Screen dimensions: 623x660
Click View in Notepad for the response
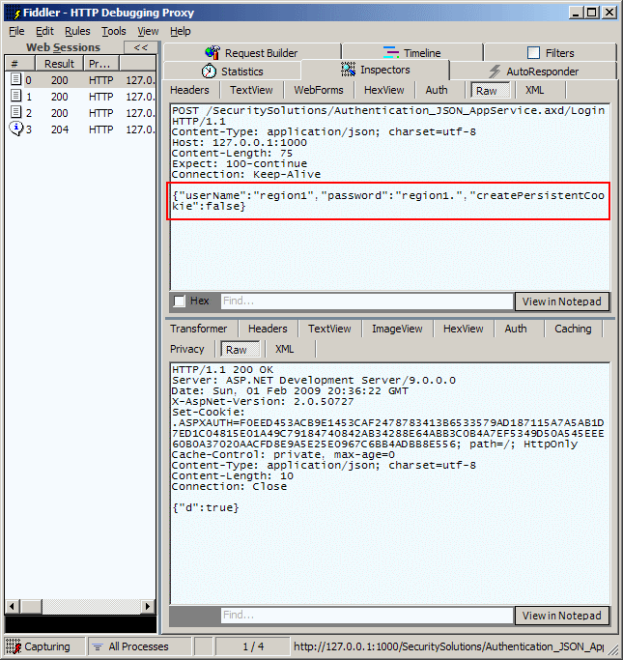(x=562, y=616)
